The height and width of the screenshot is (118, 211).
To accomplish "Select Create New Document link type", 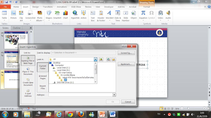I will click(28, 82).
